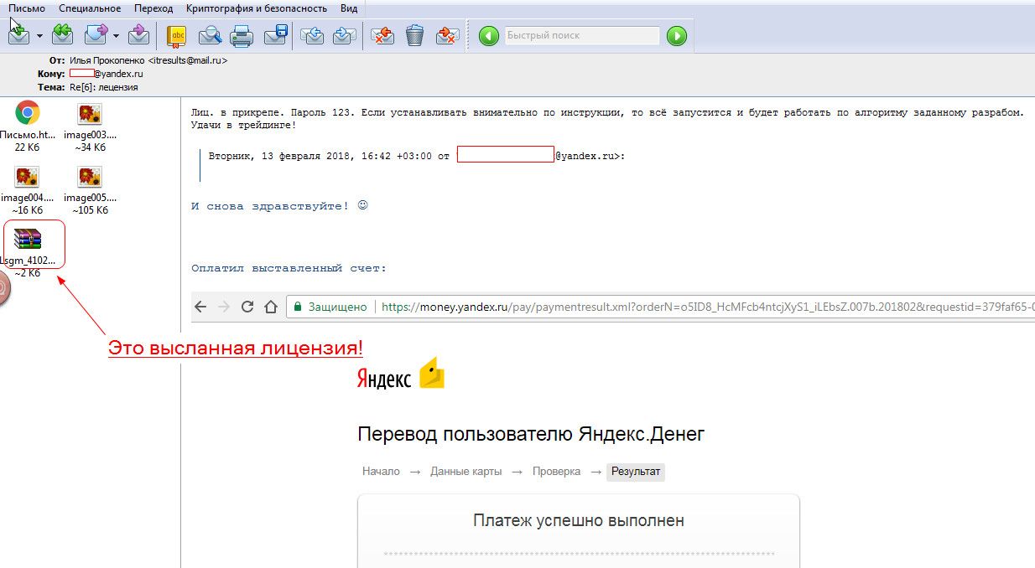1035x568 pixels.
Task: Open the Письмо menu
Action: tap(27, 8)
